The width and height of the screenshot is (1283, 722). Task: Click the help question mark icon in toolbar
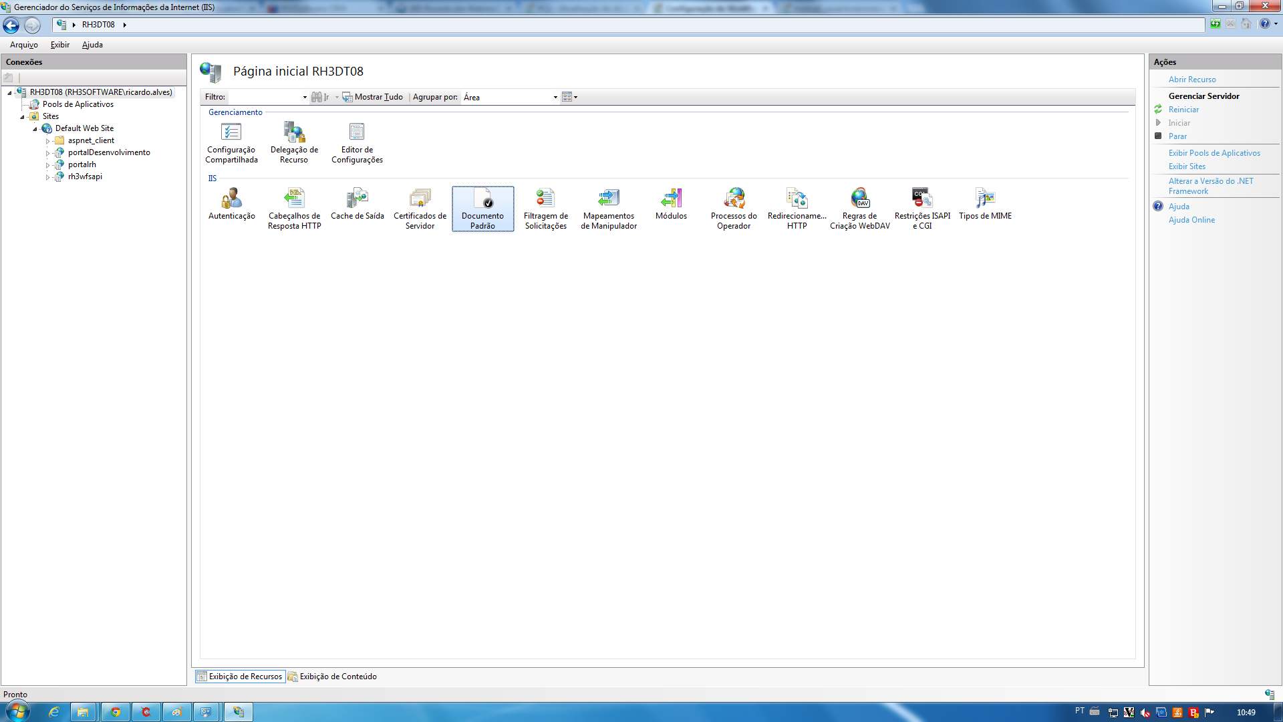point(1264,24)
